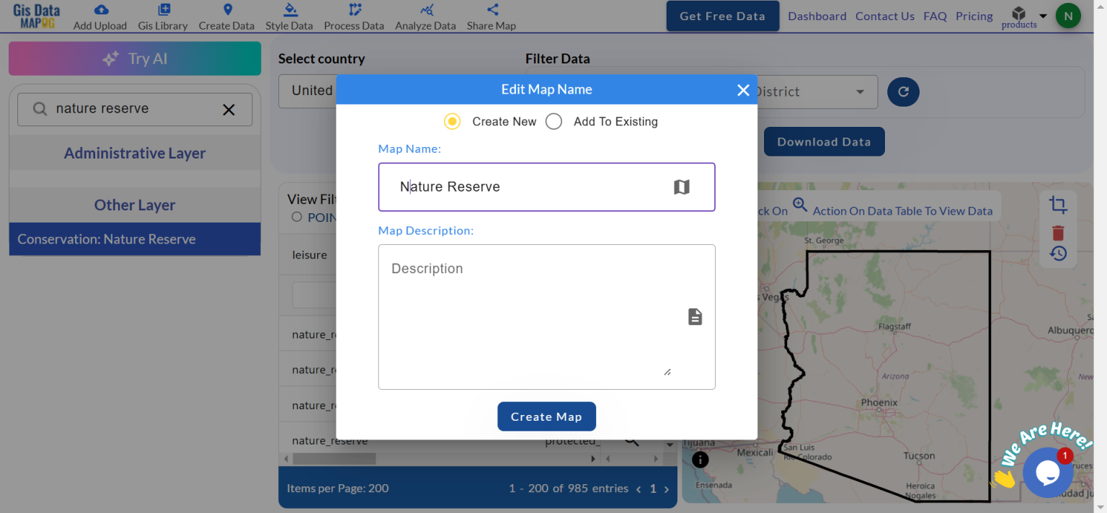Go to the FAQ section
This screenshot has width=1107, height=513.
point(935,16)
